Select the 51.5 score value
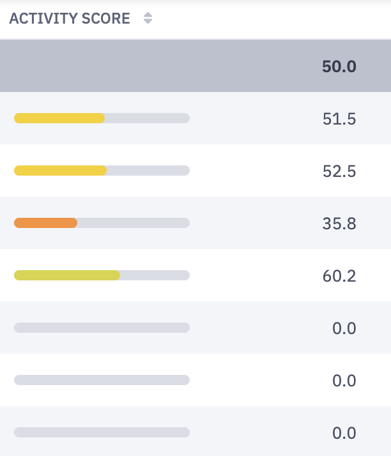The width and height of the screenshot is (391, 456). (x=339, y=119)
